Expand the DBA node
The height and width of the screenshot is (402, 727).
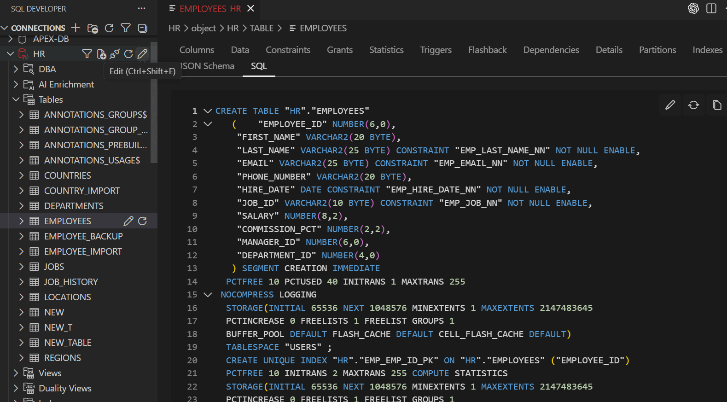click(x=16, y=69)
